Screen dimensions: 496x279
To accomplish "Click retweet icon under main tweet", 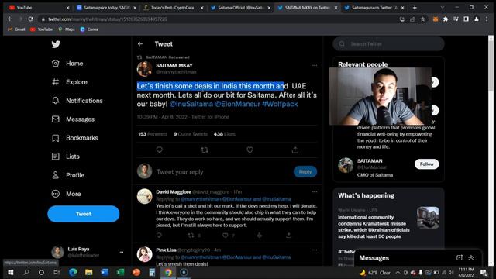I will [205, 150].
